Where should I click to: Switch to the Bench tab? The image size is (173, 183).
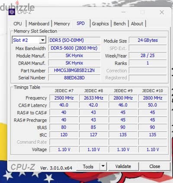pyautogui.click(x=119, y=23)
